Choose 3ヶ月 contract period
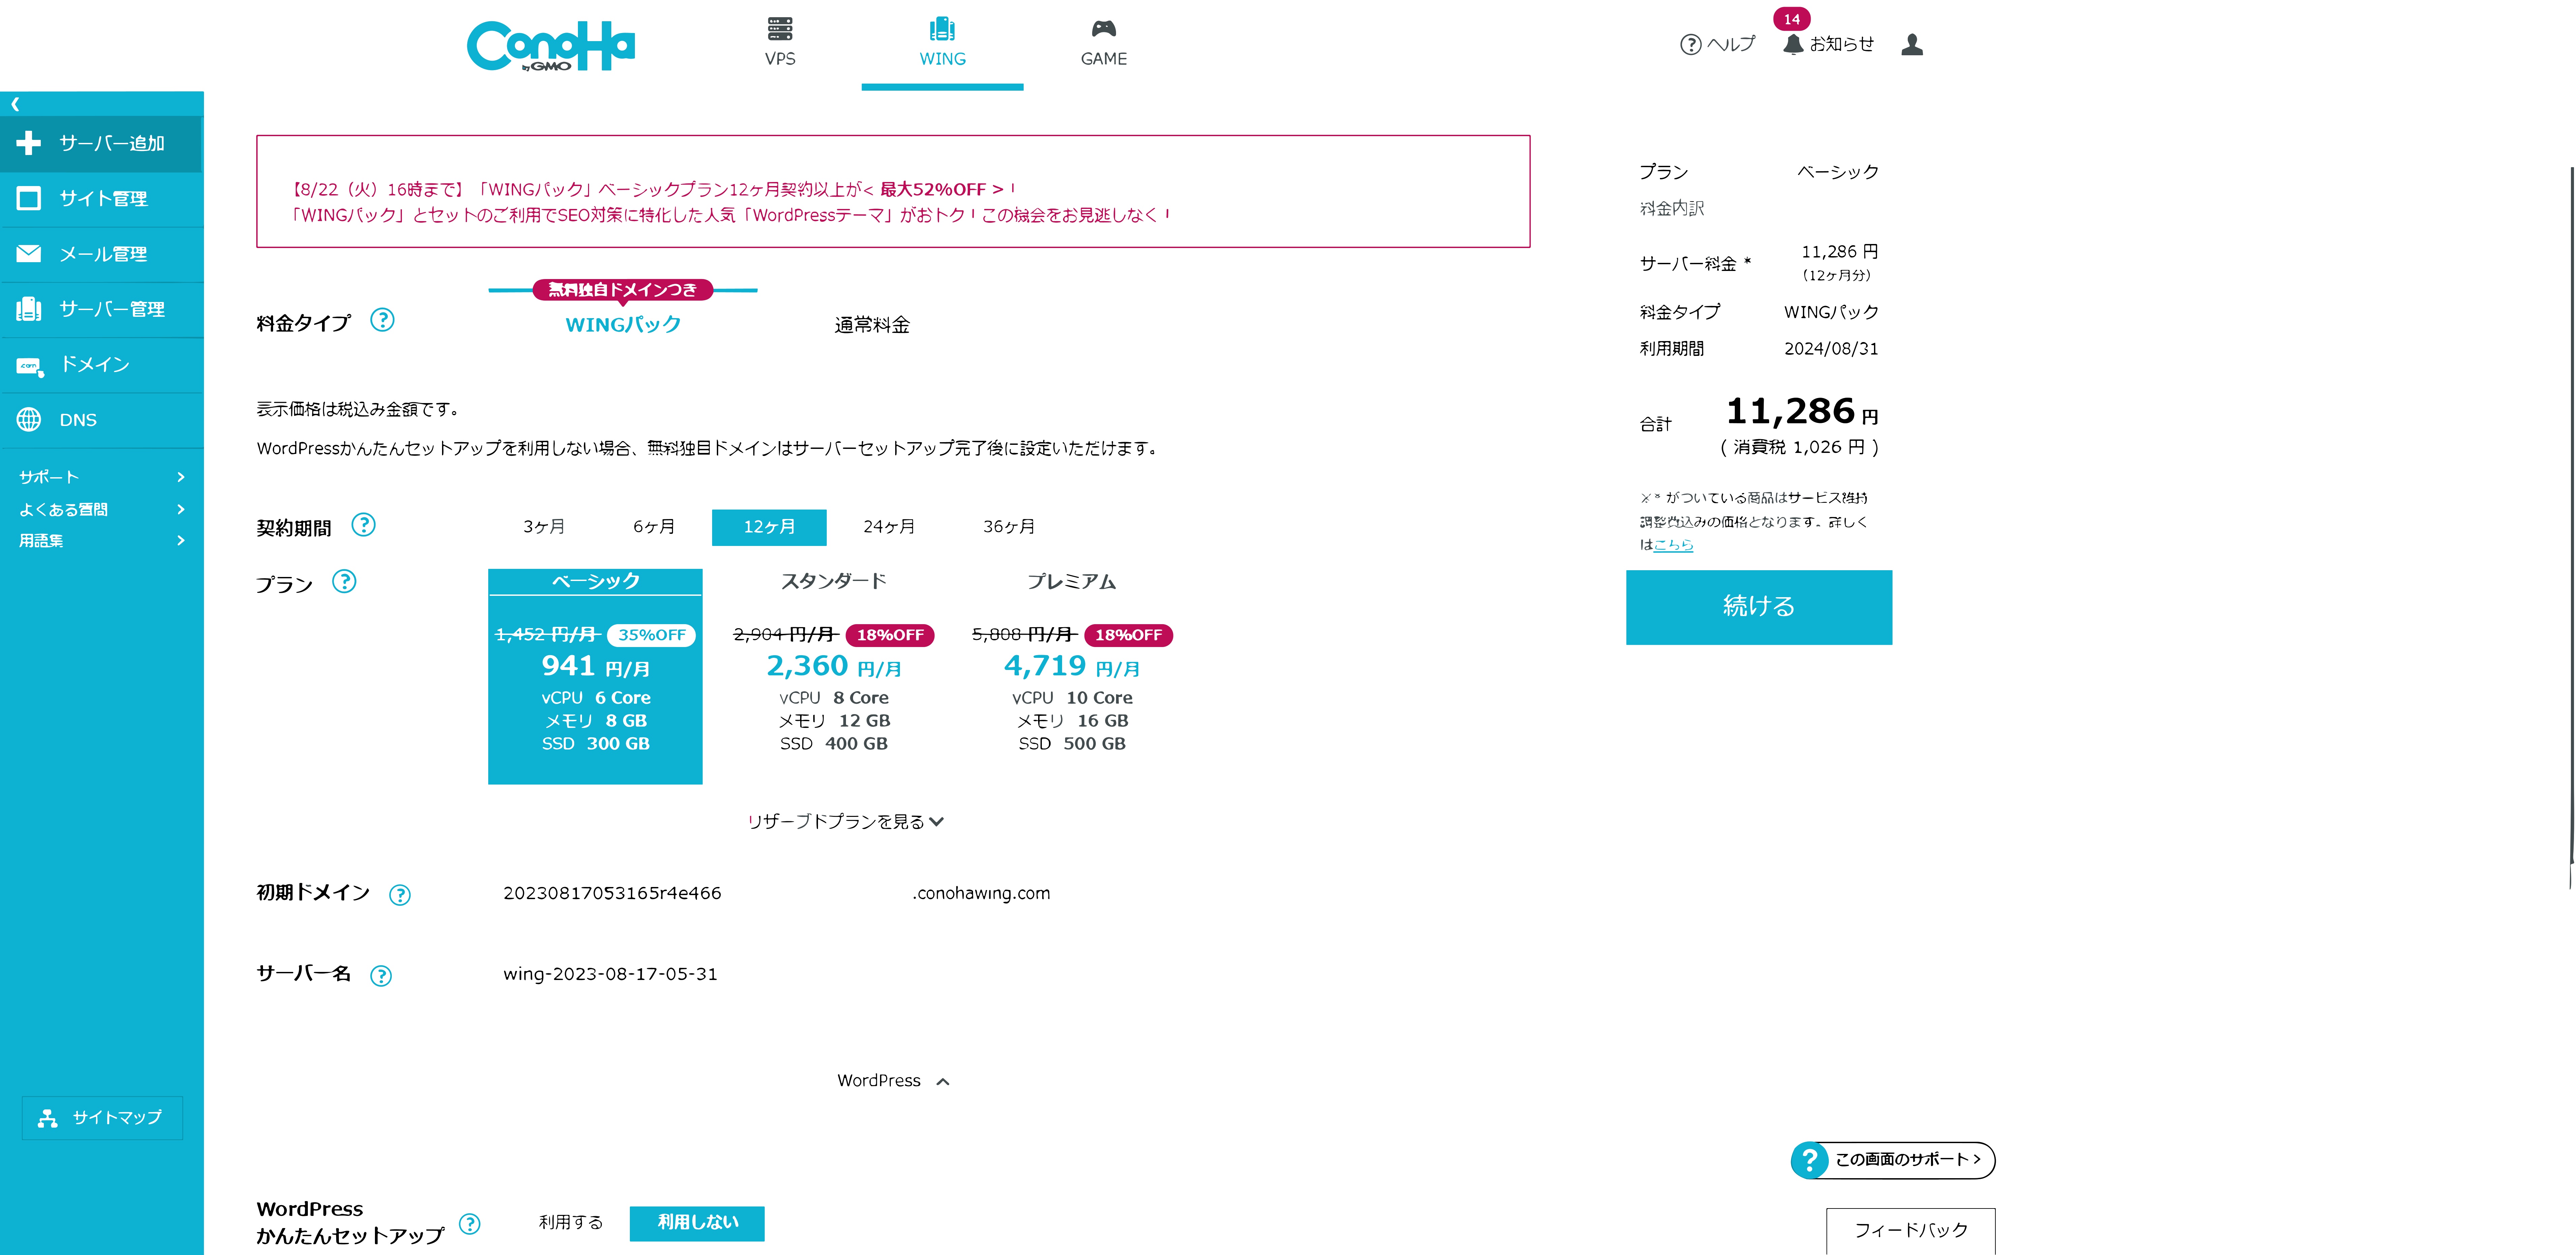 click(x=544, y=527)
